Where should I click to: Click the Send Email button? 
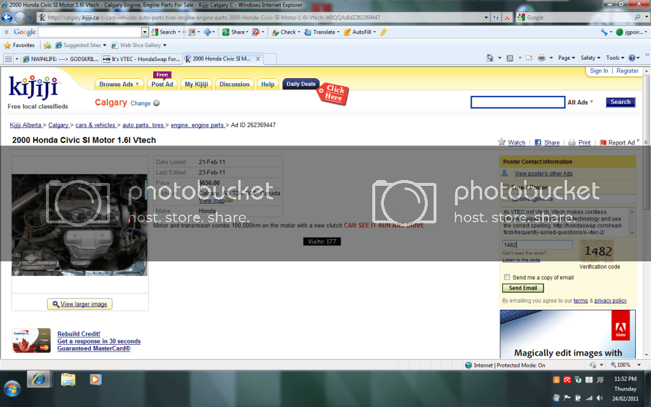(x=523, y=288)
